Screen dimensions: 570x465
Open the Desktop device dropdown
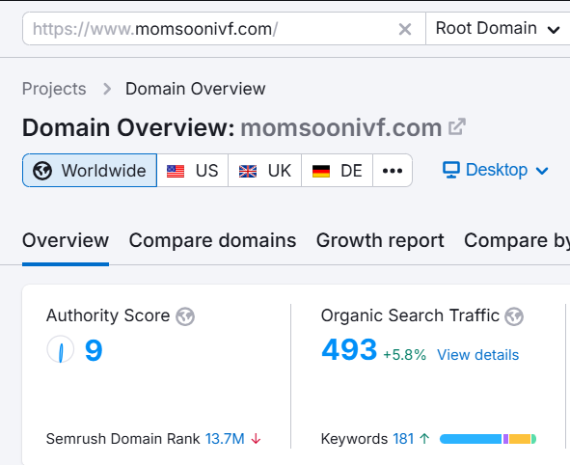(496, 170)
